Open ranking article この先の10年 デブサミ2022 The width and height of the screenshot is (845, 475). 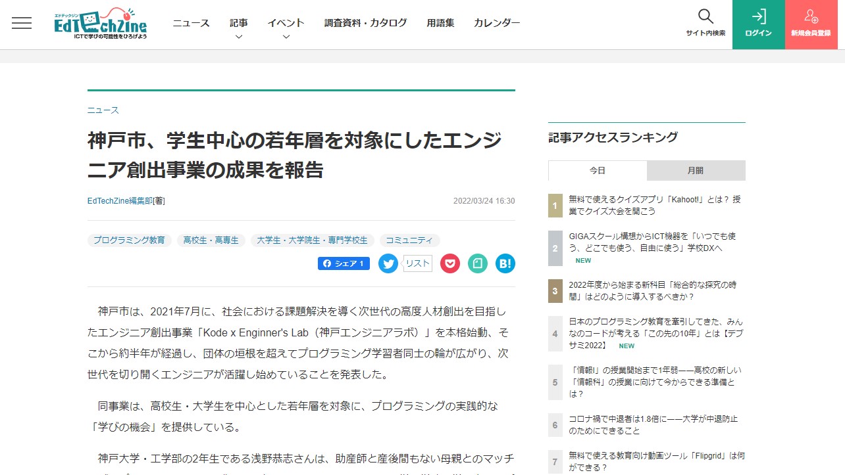tap(655, 333)
